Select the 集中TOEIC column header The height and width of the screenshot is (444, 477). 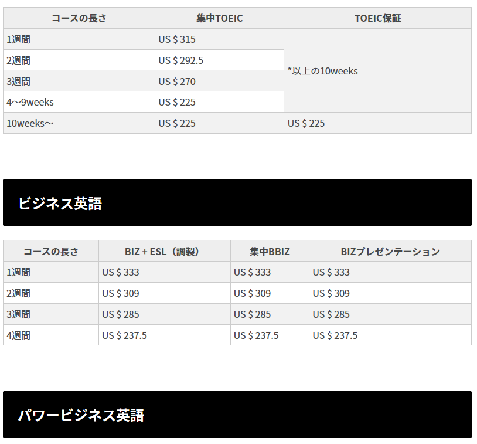tap(219, 18)
